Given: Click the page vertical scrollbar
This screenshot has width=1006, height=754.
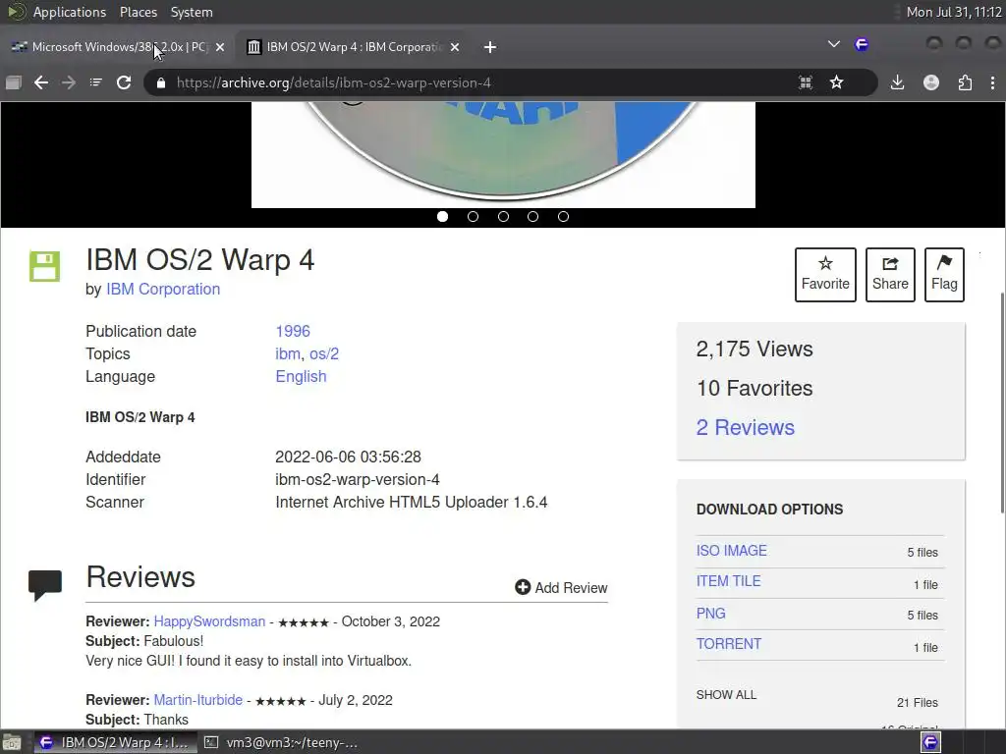Looking at the screenshot, I should pyautogui.click(x=1001, y=403).
